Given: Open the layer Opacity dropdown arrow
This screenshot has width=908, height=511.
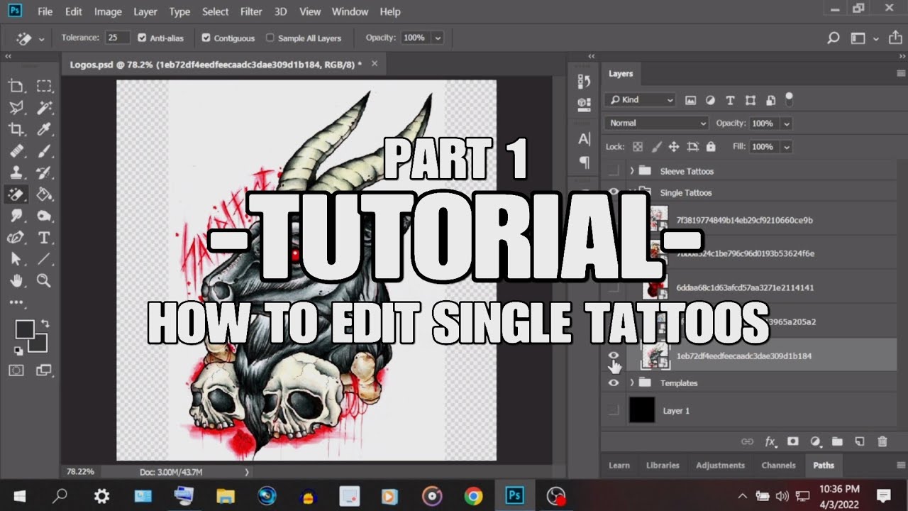Looking at the screenshot, I should pyautogui.click(x=785, y=123).
